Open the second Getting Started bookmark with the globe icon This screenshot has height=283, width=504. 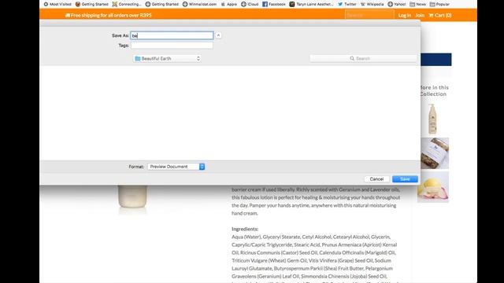click(x=161, y=4)
